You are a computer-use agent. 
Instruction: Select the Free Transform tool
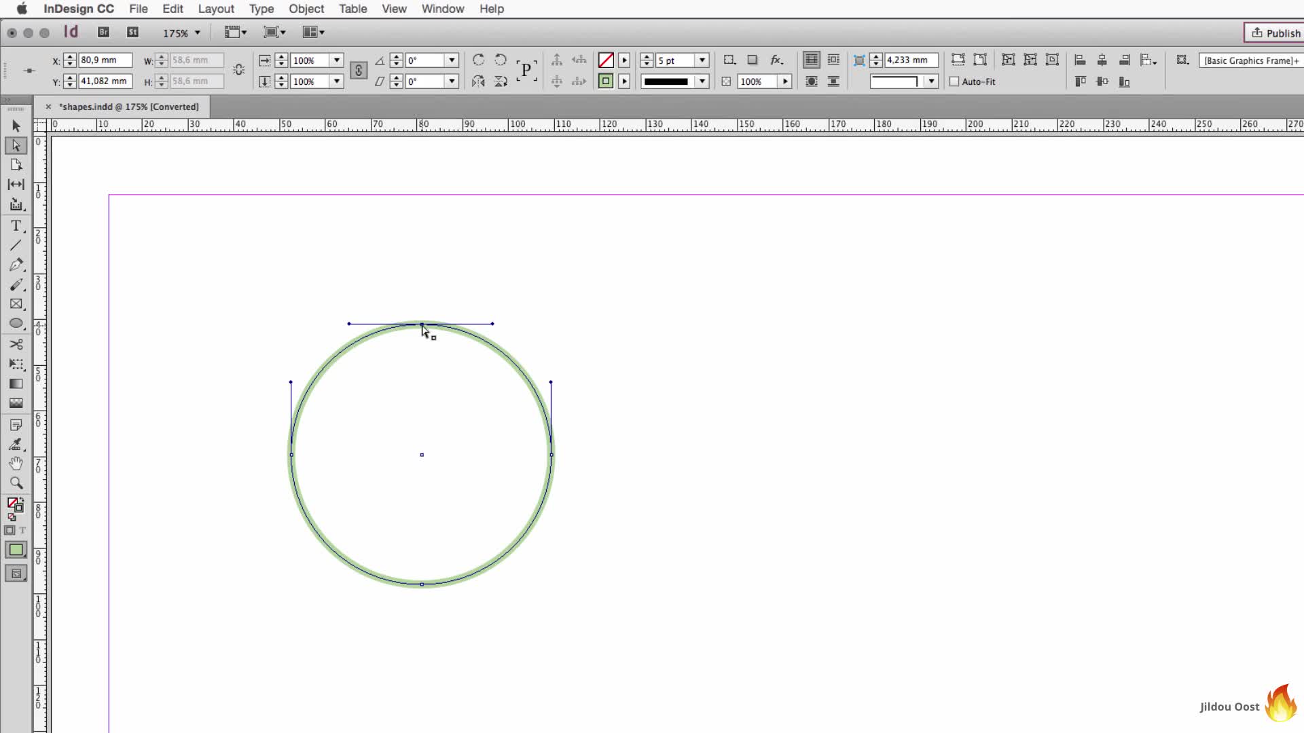[16, 364]
